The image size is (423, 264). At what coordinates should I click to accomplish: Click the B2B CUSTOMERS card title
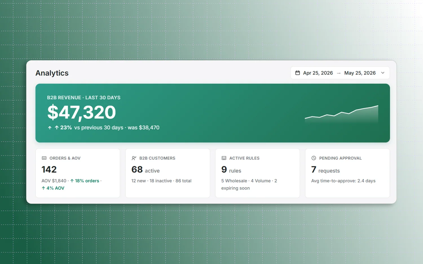pyautogui.click(x=157, y=158)
